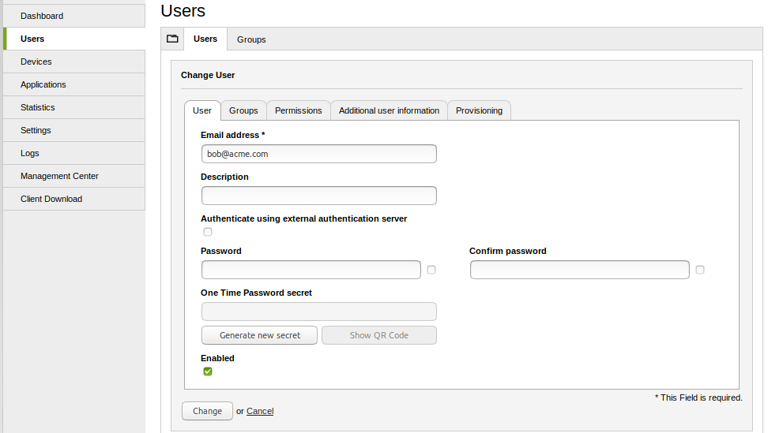Enable external authentication server checkbox
768x433 pixels.
pos(208,232)
